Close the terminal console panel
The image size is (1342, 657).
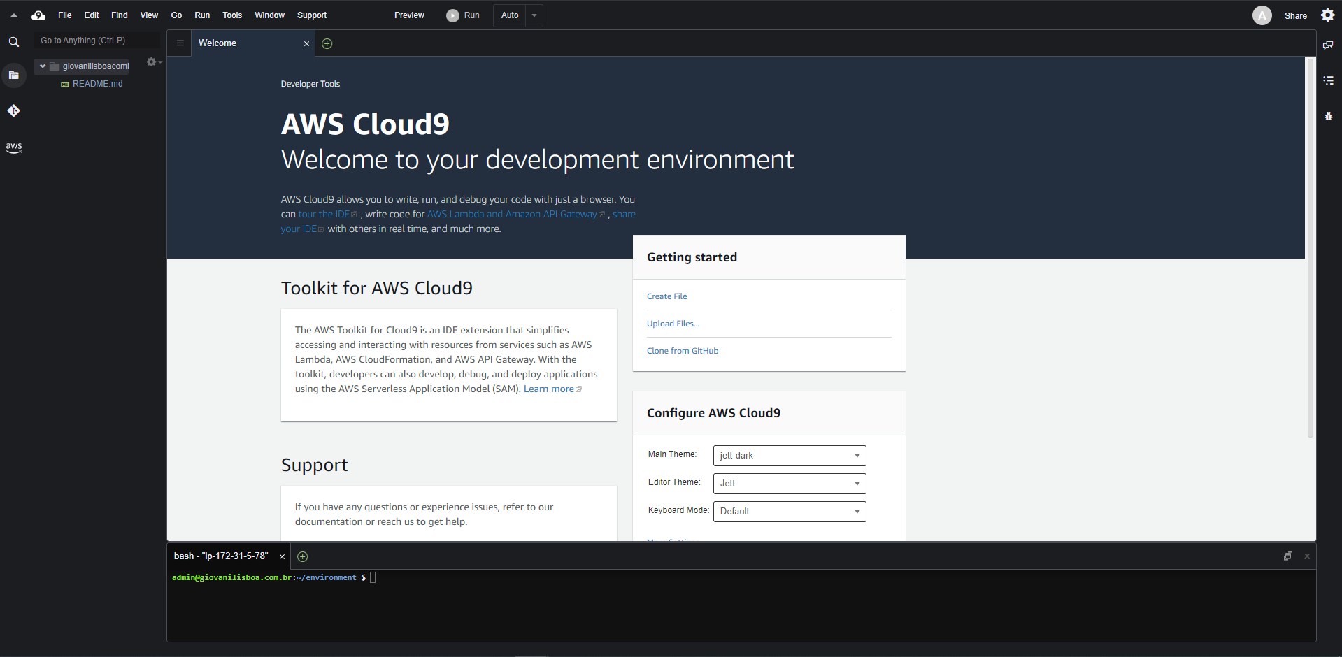point(1306,556)
